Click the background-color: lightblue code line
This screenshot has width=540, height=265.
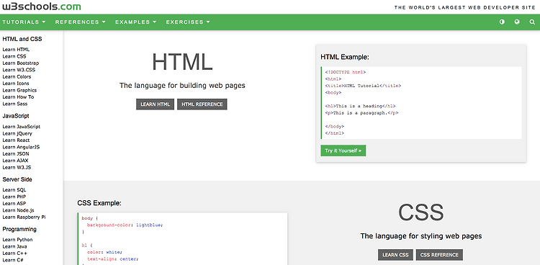[125, 225]
